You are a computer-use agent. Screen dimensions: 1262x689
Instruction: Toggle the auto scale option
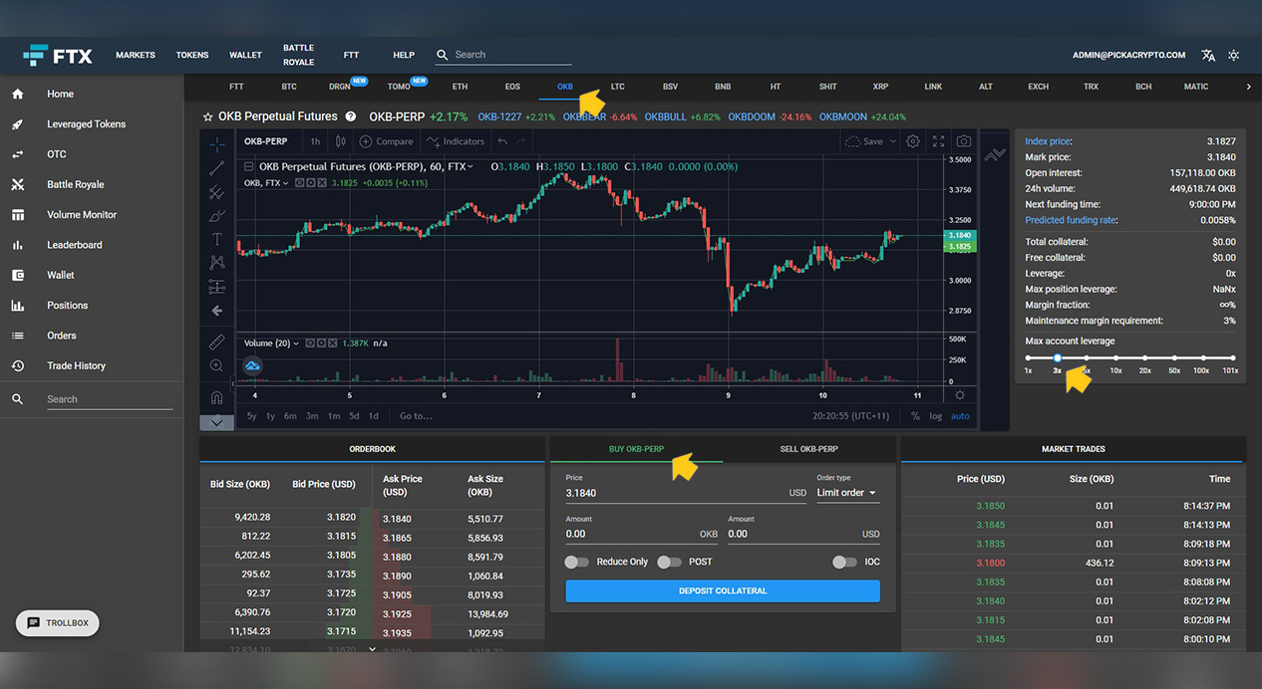960,416
